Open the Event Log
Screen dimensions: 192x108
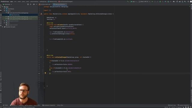pos(172,105)
